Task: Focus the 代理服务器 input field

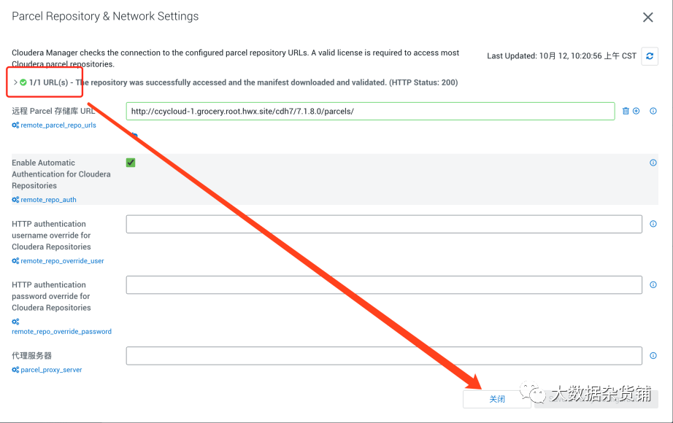Action: 384,356
